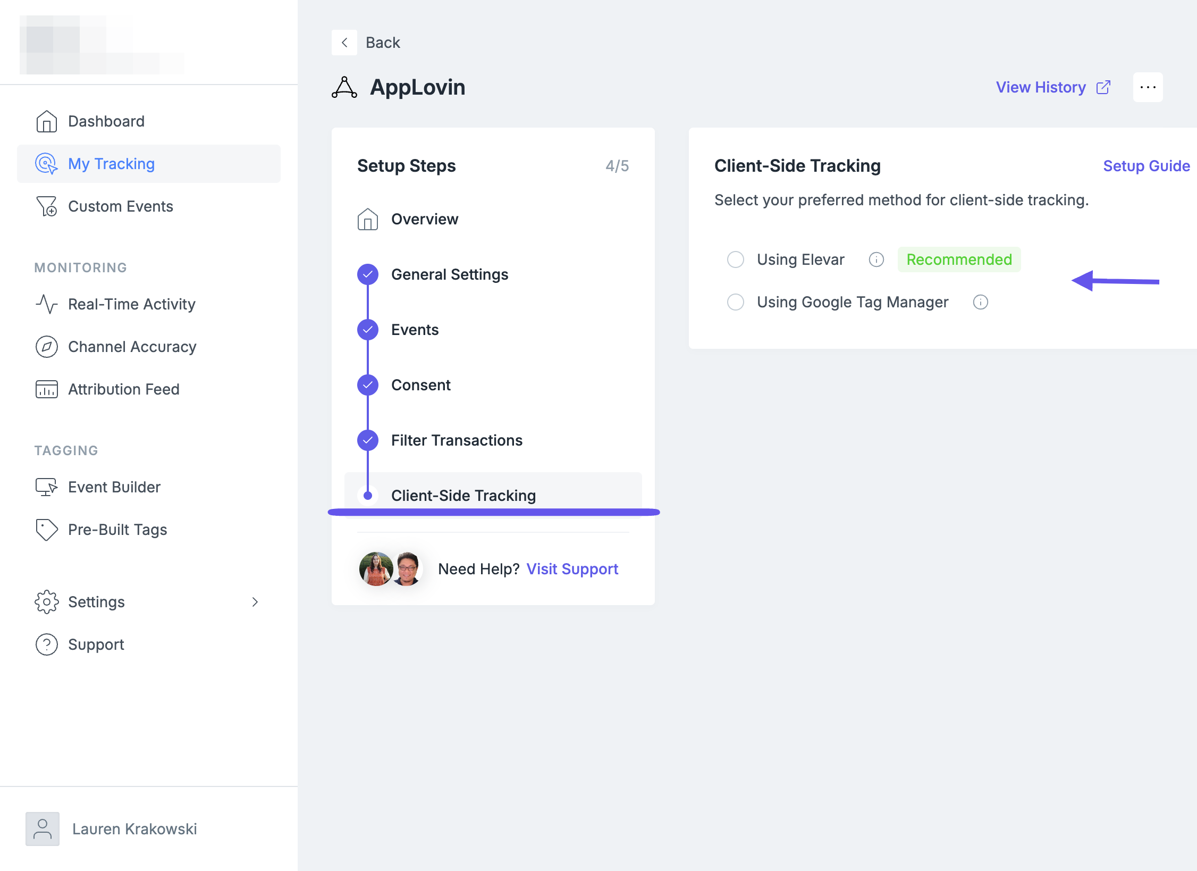Click the Attribution Feed chart icon

47,389
